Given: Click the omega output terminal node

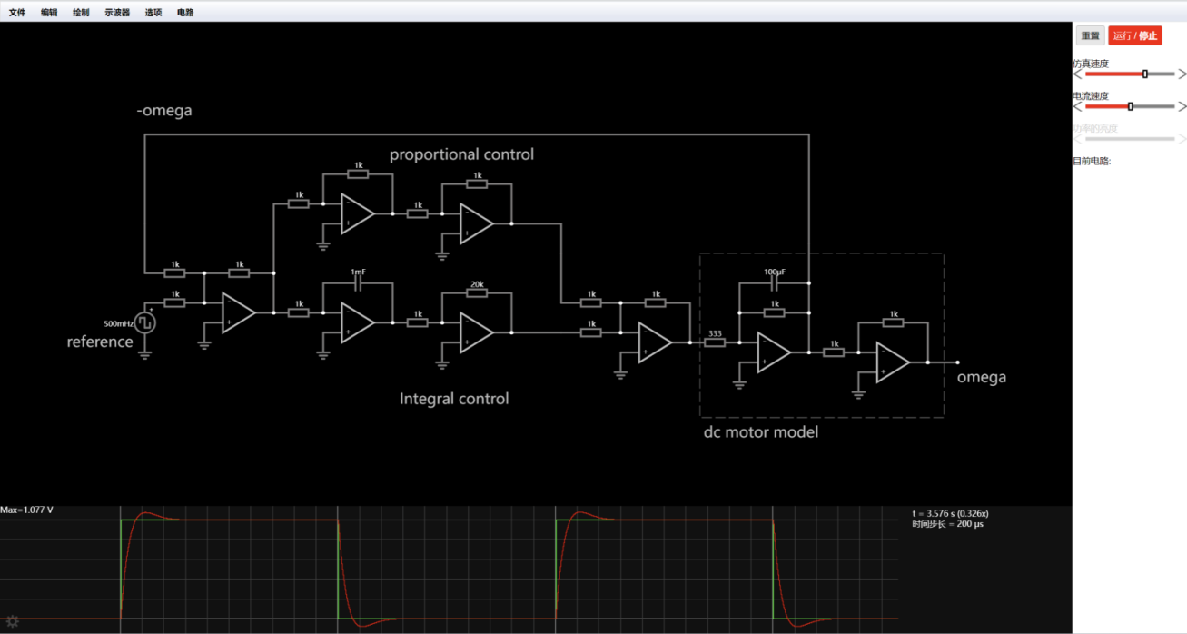Looking at the screenshot, I should coord(957,362).
